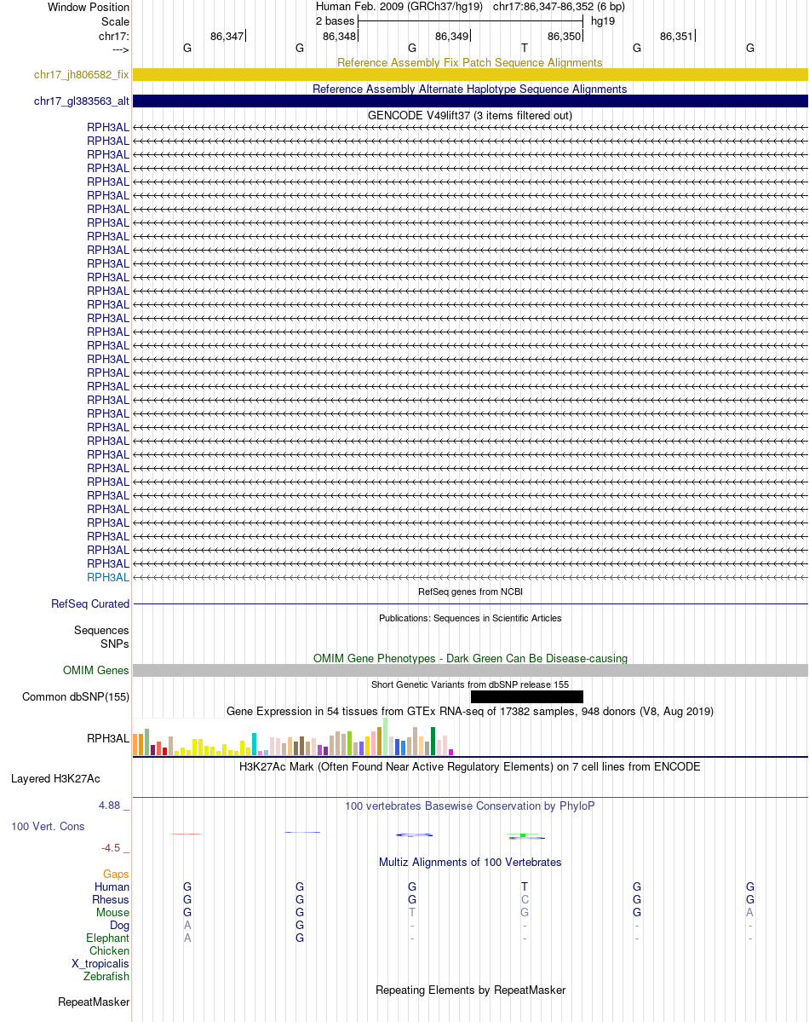Viewport: 809px width, 1022px height.
Task: Click the 'chr17:86,347-86,352 (6 bp)' position text
Action: coord(559,7)
